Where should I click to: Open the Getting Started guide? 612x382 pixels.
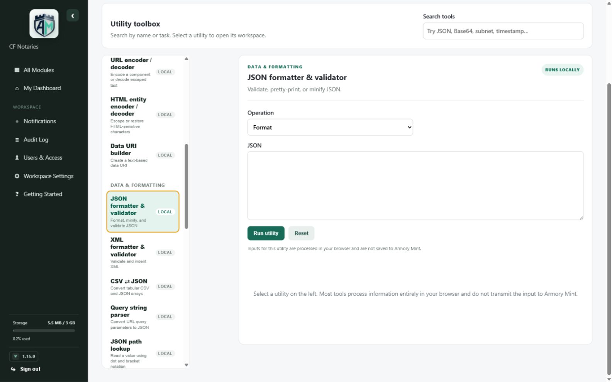(x=44, y=194)
